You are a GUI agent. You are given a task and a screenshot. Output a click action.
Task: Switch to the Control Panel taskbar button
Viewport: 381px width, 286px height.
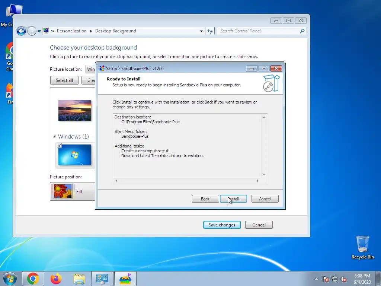102,279
